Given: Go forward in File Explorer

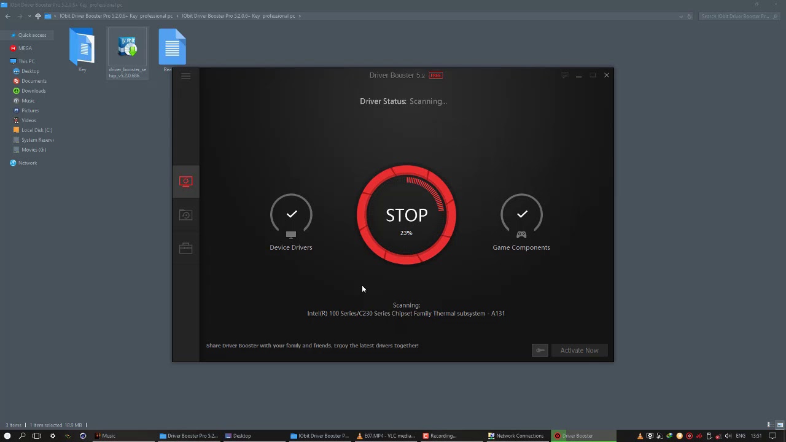Looking at the screenshot, I should coord(19,16).
